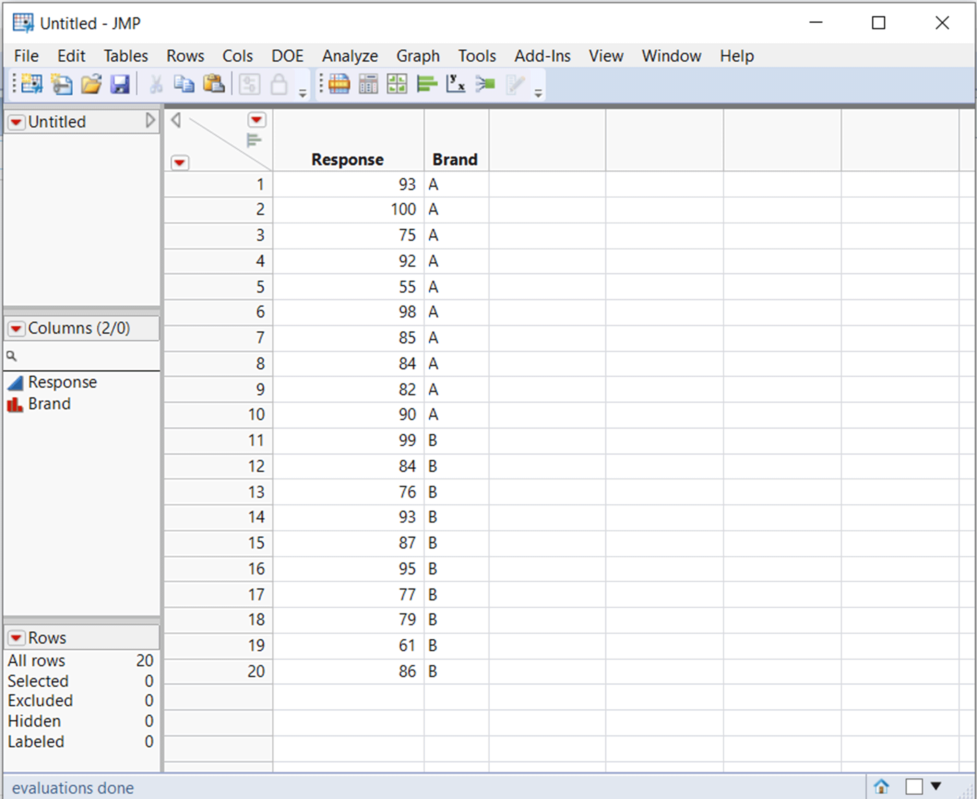Click the Response cell with value 100
Screen dimensions: 977x799
(348, 210)
